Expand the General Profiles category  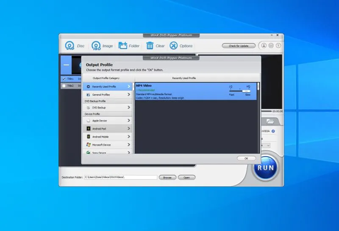pyautogui.click(x=108, y=95)
